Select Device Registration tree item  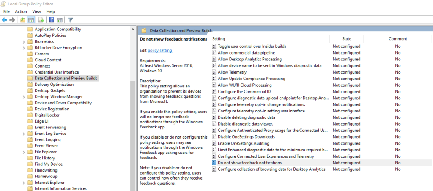coord(52,109)
